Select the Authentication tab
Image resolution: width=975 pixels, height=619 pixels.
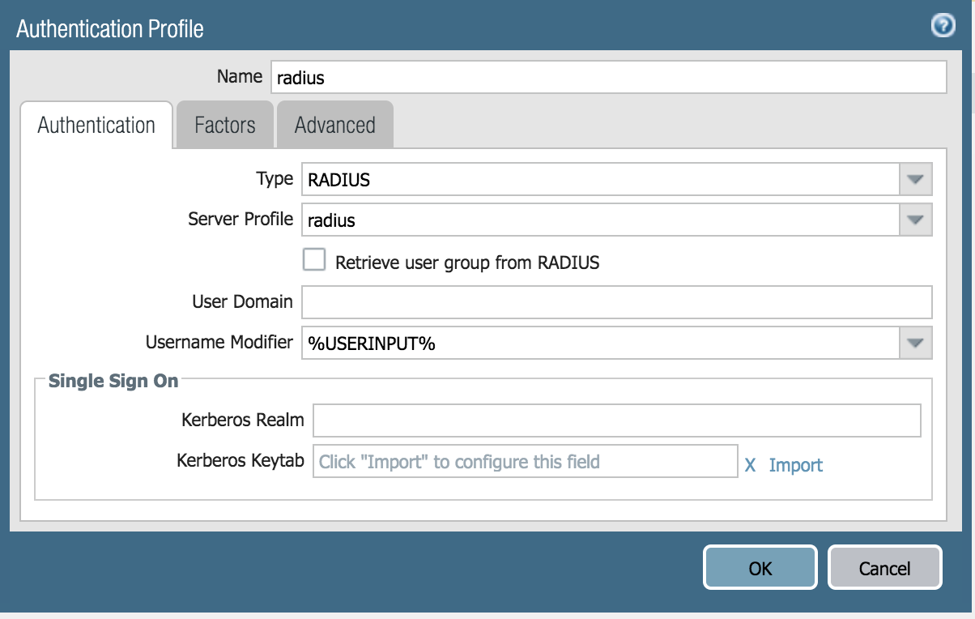point(96,126)
